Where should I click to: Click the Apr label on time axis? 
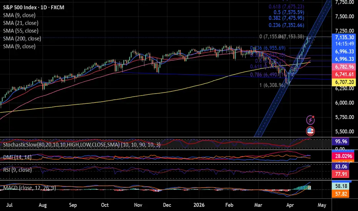point(290,205)
